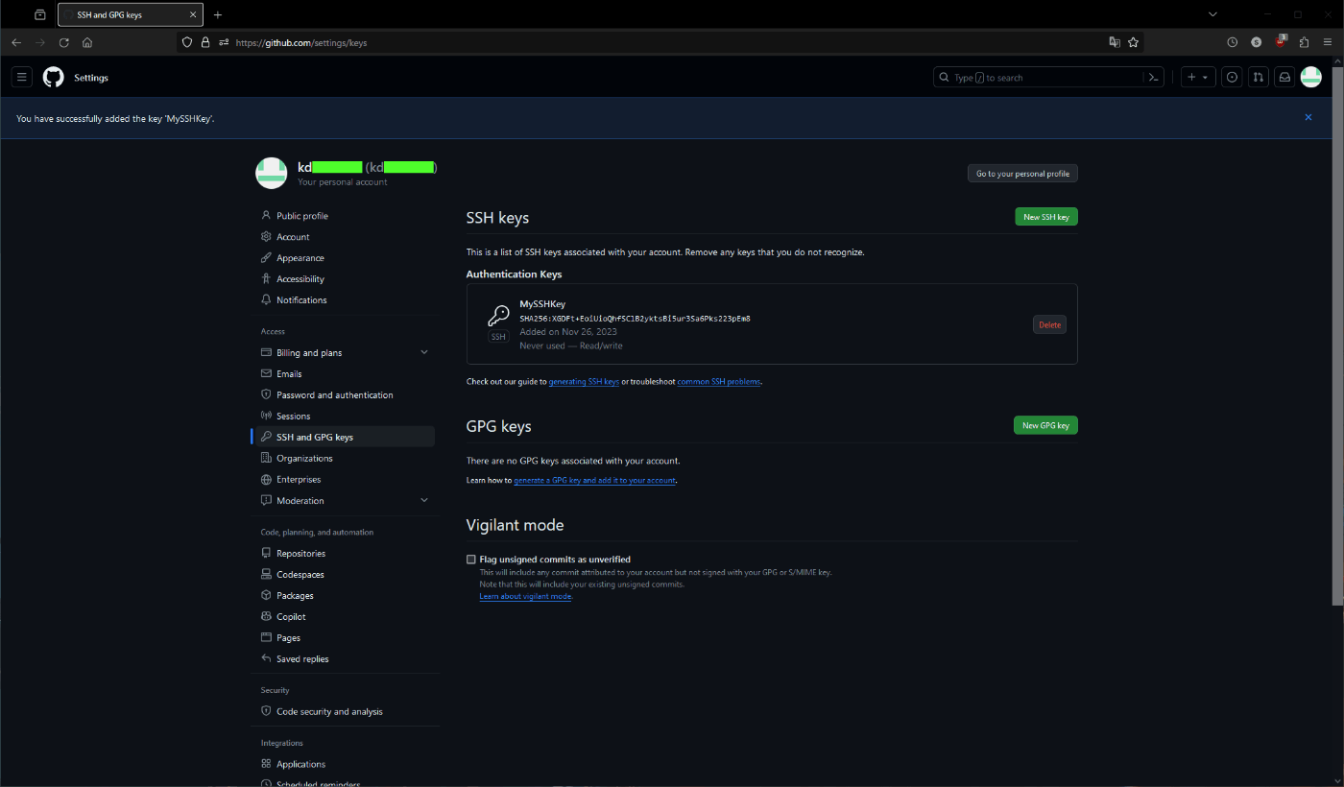
Task: Open Copilot settings
Action: click(x=291, y=617)
